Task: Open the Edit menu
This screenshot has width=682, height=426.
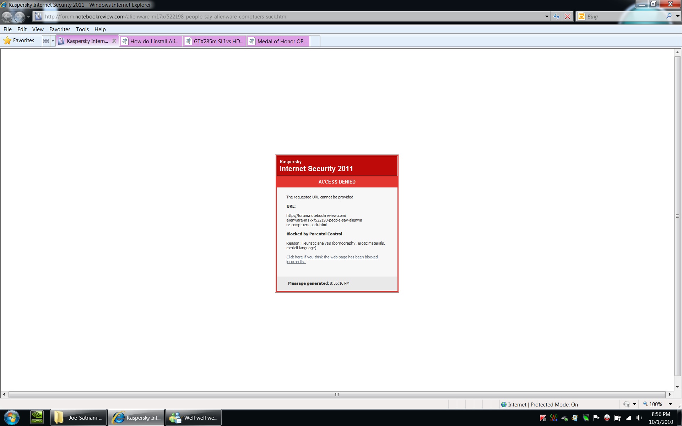Action: coord(22,29)
